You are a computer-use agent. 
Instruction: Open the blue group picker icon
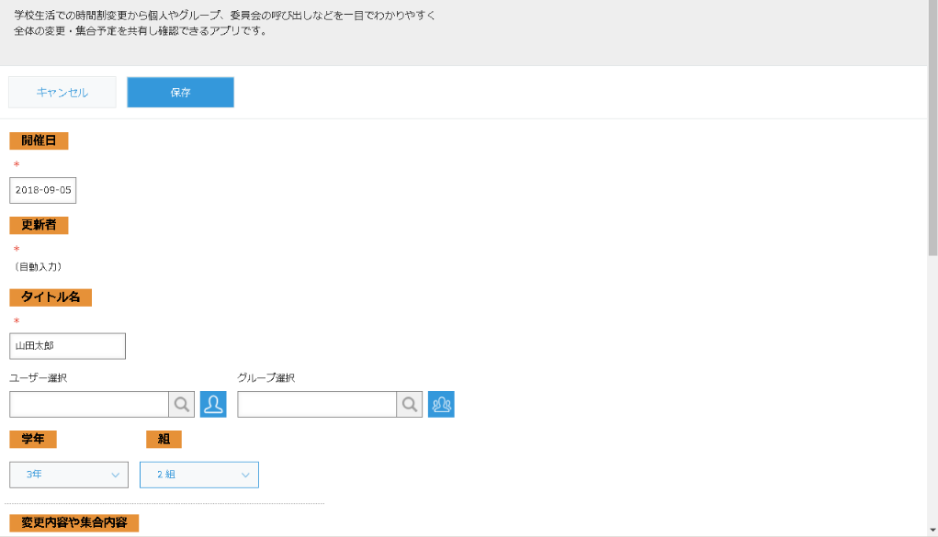tap(441, 404)
